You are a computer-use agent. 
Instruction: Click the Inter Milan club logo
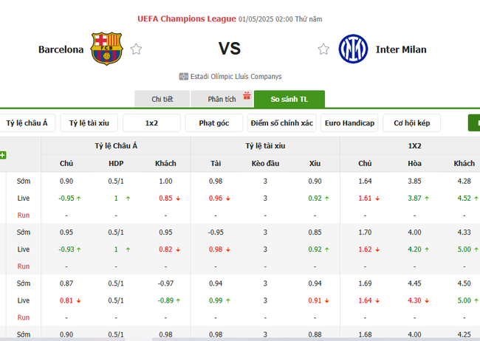352,49
